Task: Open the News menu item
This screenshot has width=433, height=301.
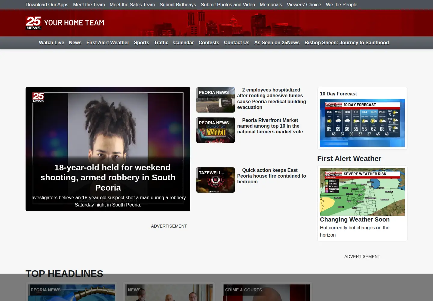Action: [x=75, y=43]
